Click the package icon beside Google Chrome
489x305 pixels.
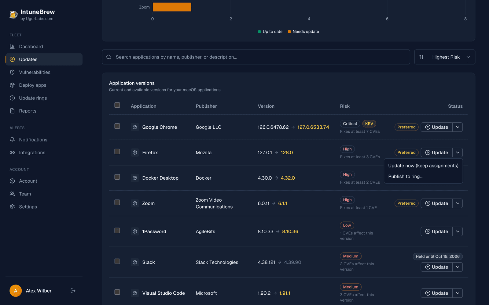click(135, 127)
